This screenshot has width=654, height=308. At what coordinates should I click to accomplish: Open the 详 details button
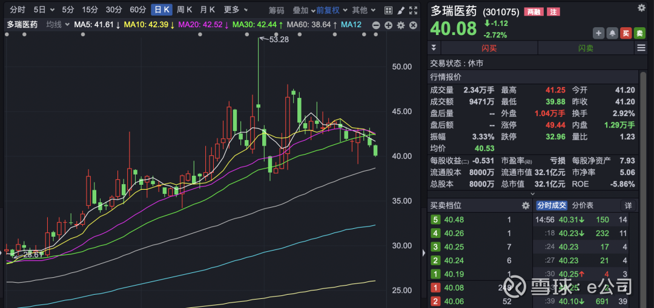pos(629,205)
